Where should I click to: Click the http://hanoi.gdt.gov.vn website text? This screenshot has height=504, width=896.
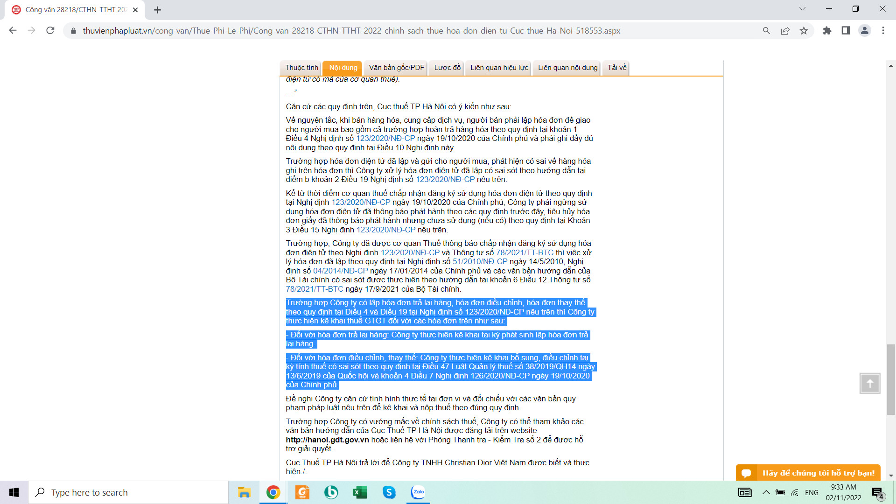[x=328, y=440]
